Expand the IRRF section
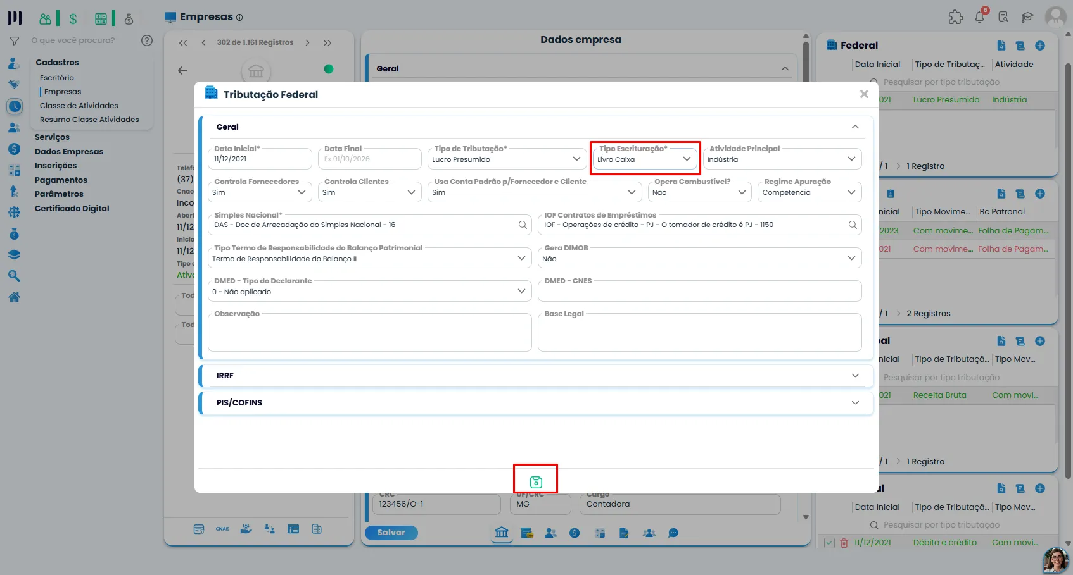Image resolution: width=1073 pixels, height=575 pixels. [x=536, y=376]
